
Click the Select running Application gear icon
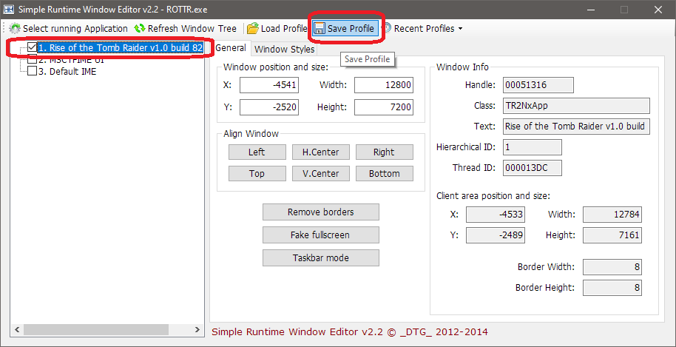tap(14, 29)
